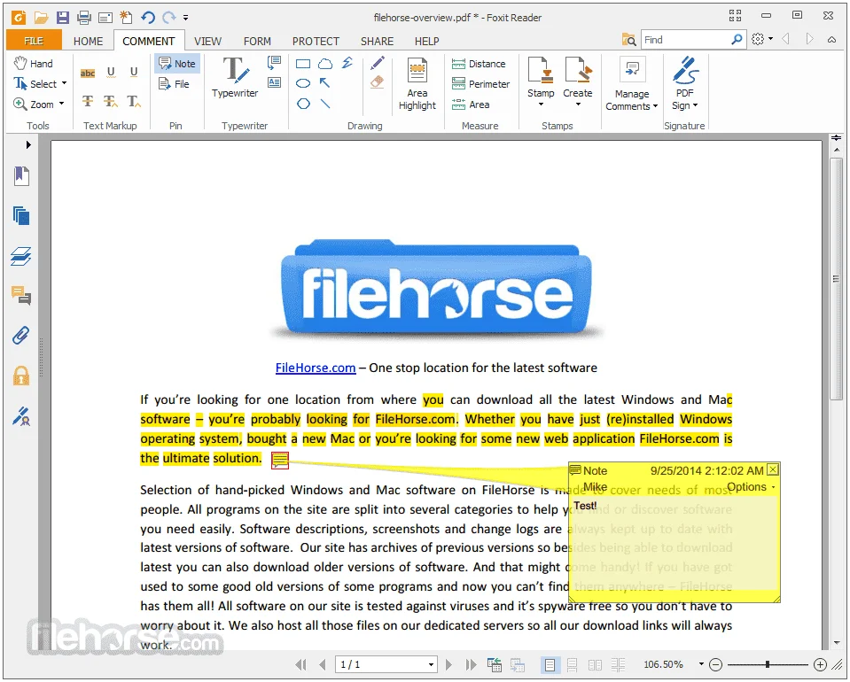Open the Pages thumbnail side panel
Viewport: 850px width, 682px height.
coord(21,216)
